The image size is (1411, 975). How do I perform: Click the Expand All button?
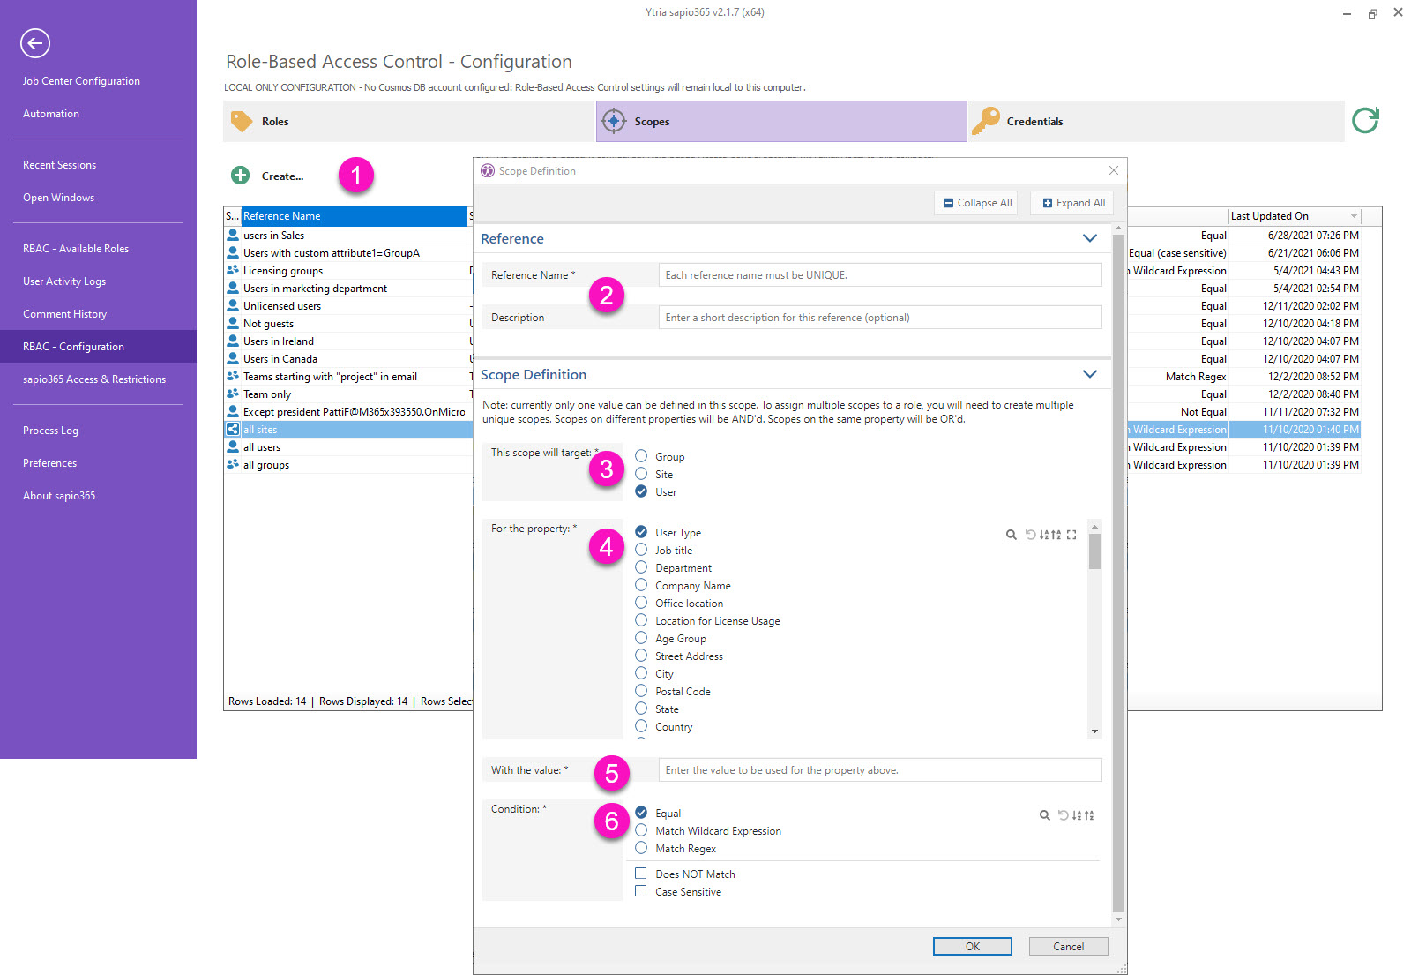(1072, 203)
